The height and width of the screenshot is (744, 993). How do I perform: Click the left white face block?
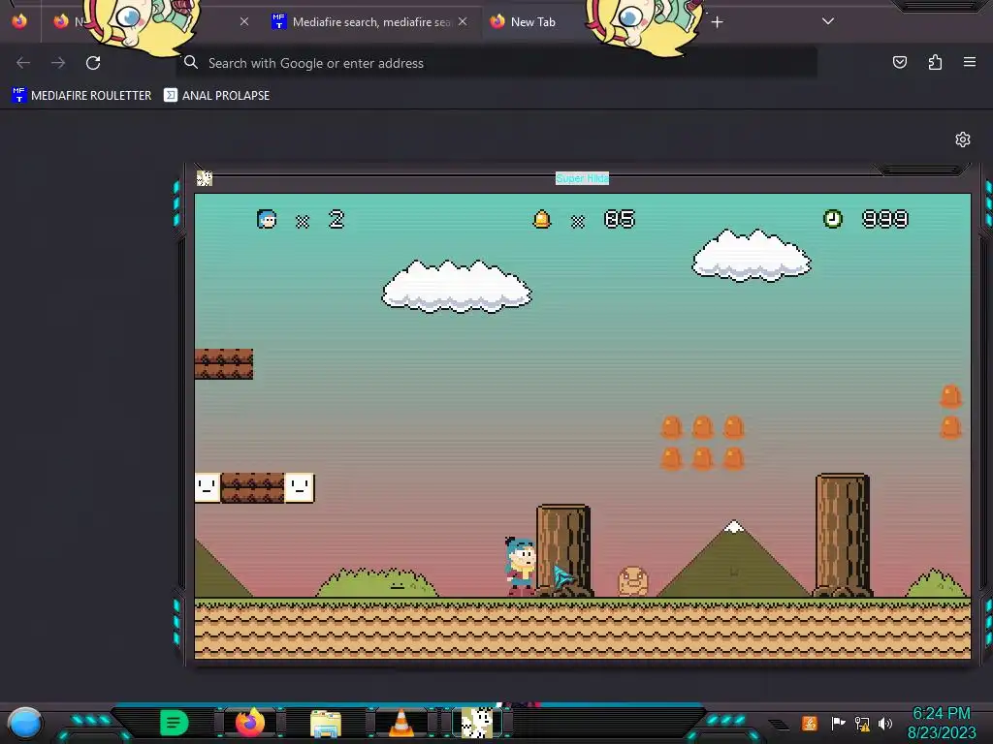(x=208, y=488)
